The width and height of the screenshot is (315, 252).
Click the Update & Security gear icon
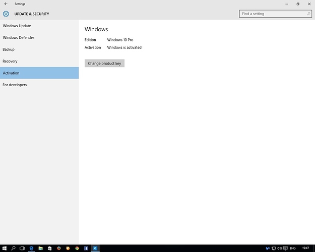(6, 14)
